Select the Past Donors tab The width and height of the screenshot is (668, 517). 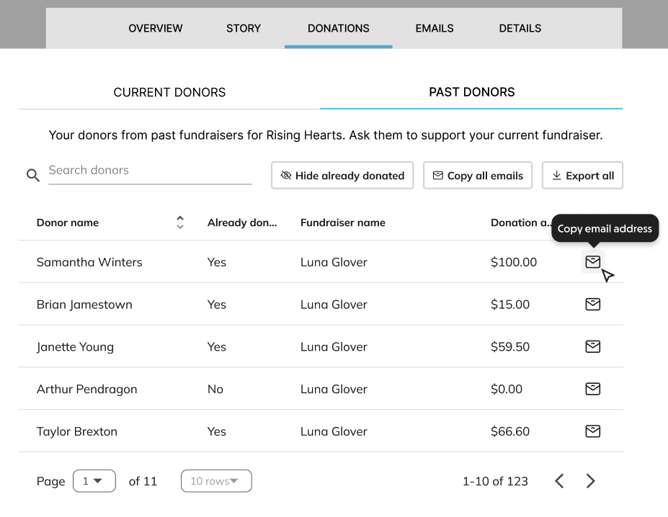pyautogui.click(x=471, y=92)
